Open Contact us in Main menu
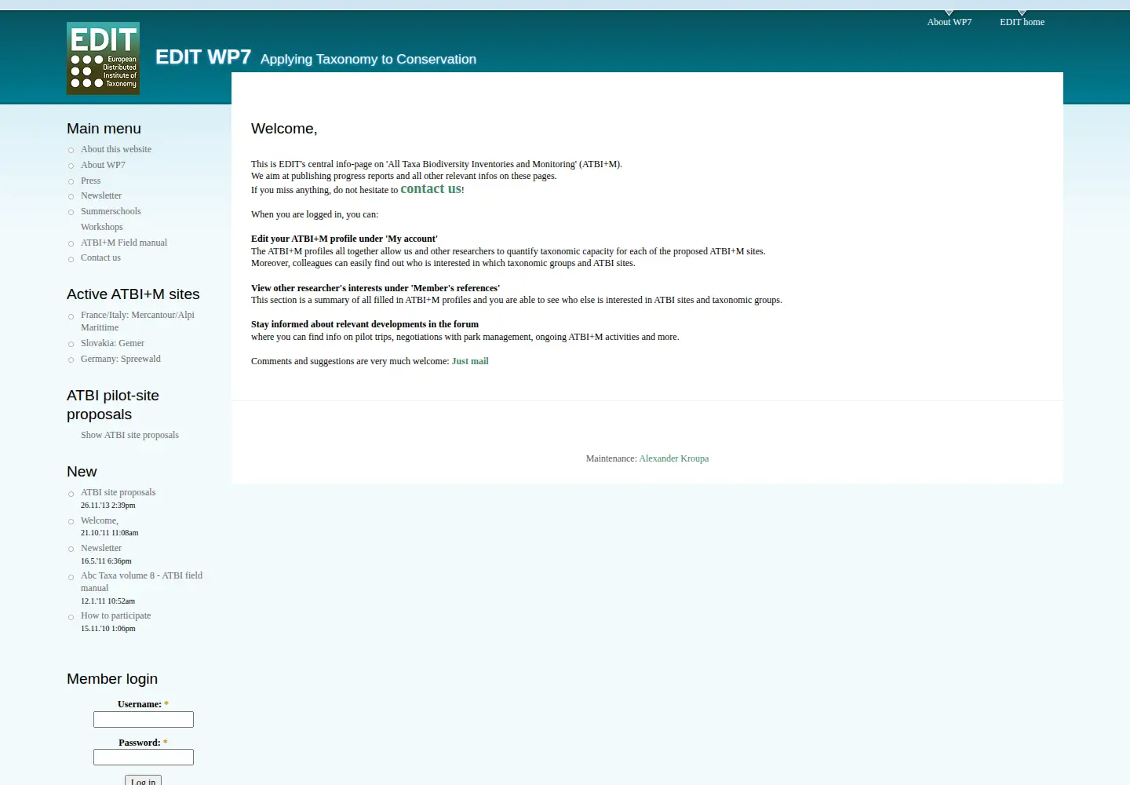1130x785 pixels. click(100, 257)
